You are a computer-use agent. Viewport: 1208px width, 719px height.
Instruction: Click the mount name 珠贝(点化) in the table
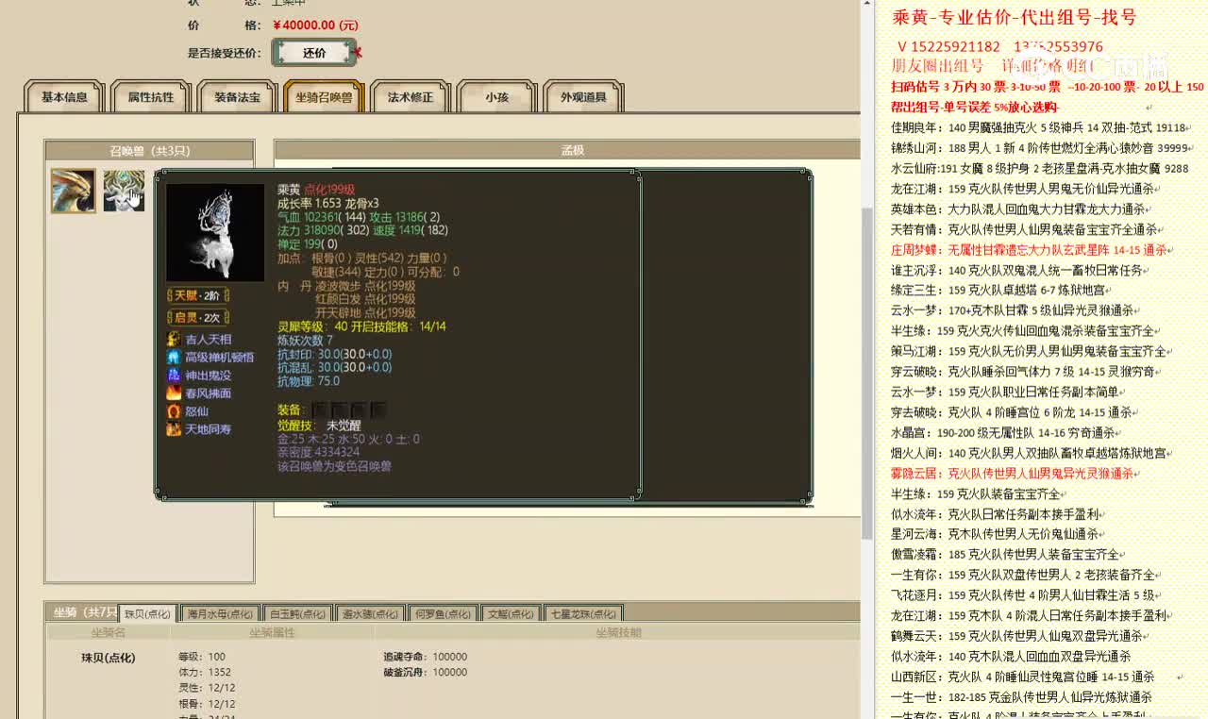coord(108,658)
